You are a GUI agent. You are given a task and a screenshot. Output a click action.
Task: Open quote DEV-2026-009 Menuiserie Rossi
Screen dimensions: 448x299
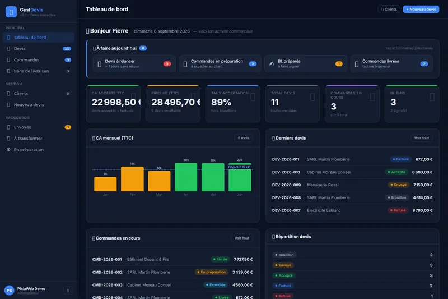point(352,185)
